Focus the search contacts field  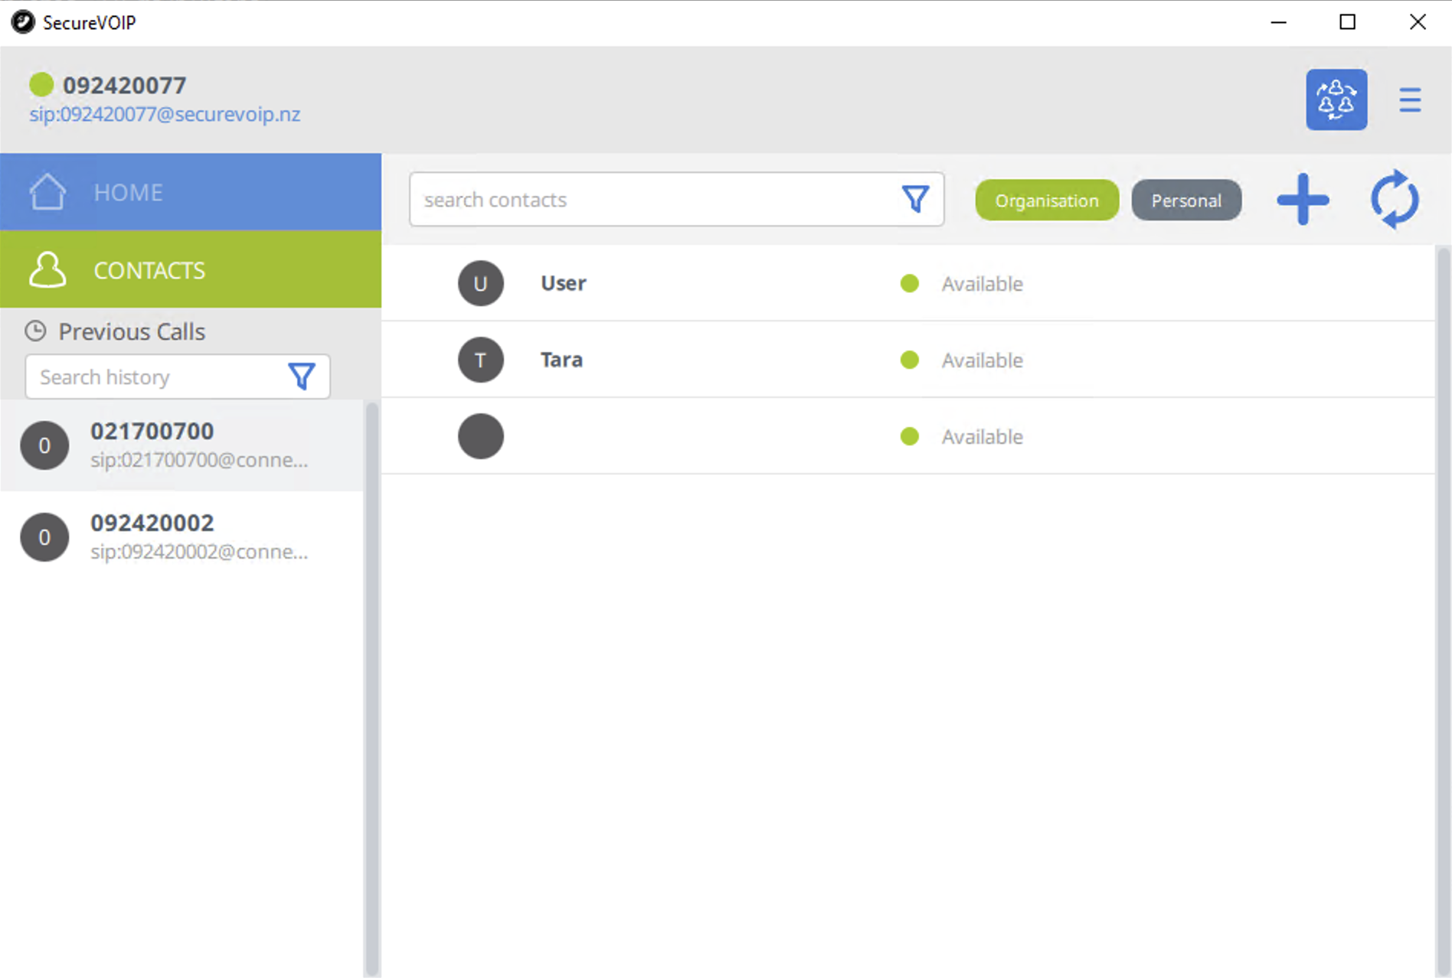[x=676, y=199]
